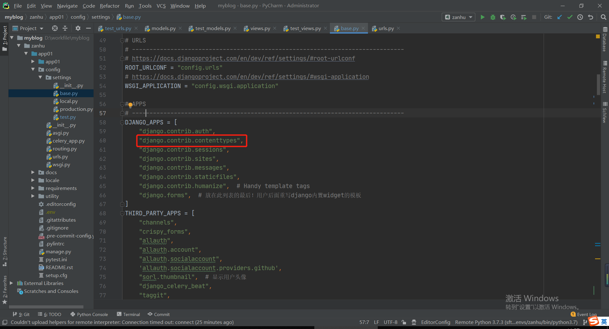
Task: Open the Refactor menu
Action: [x=109, y=6]
